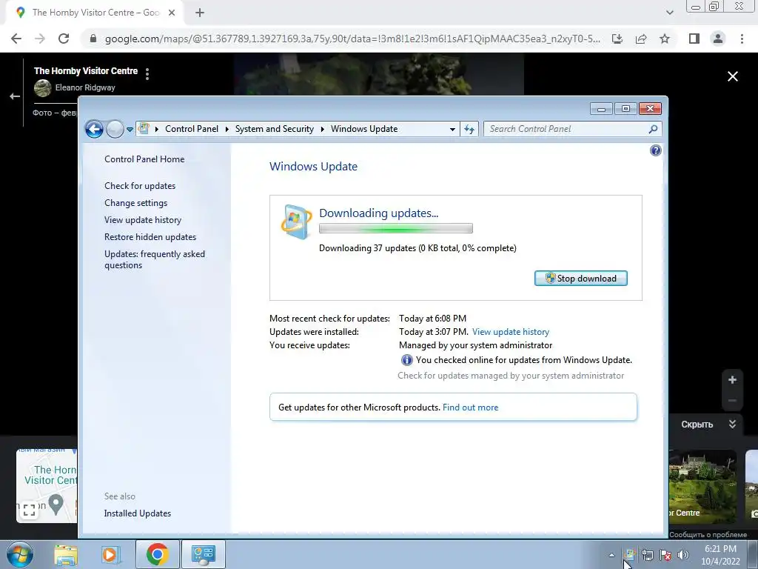
Task: Open Windows Start menu
Action: (x=19, y=554)
